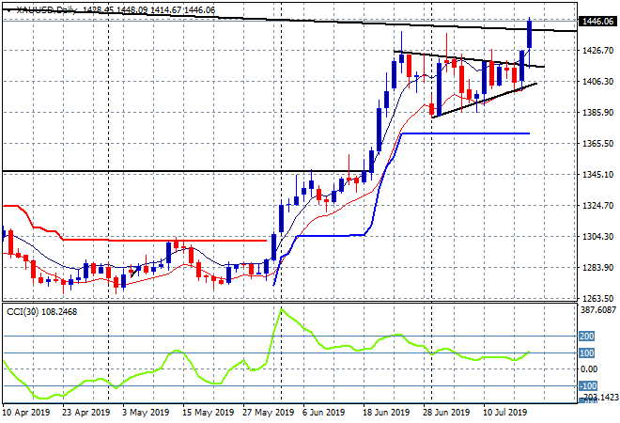Click date label 23 Apr 2019
The height and width of the screenshot is (423, 620).
85,413
